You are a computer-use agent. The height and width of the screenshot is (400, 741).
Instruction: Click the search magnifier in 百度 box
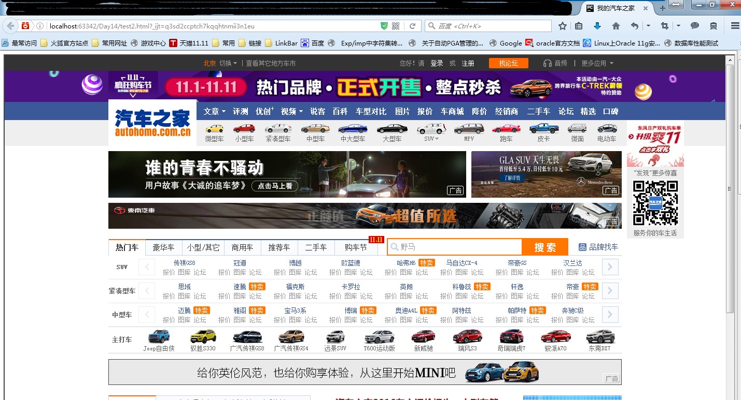pyautogui.click(x=431, y=26)
